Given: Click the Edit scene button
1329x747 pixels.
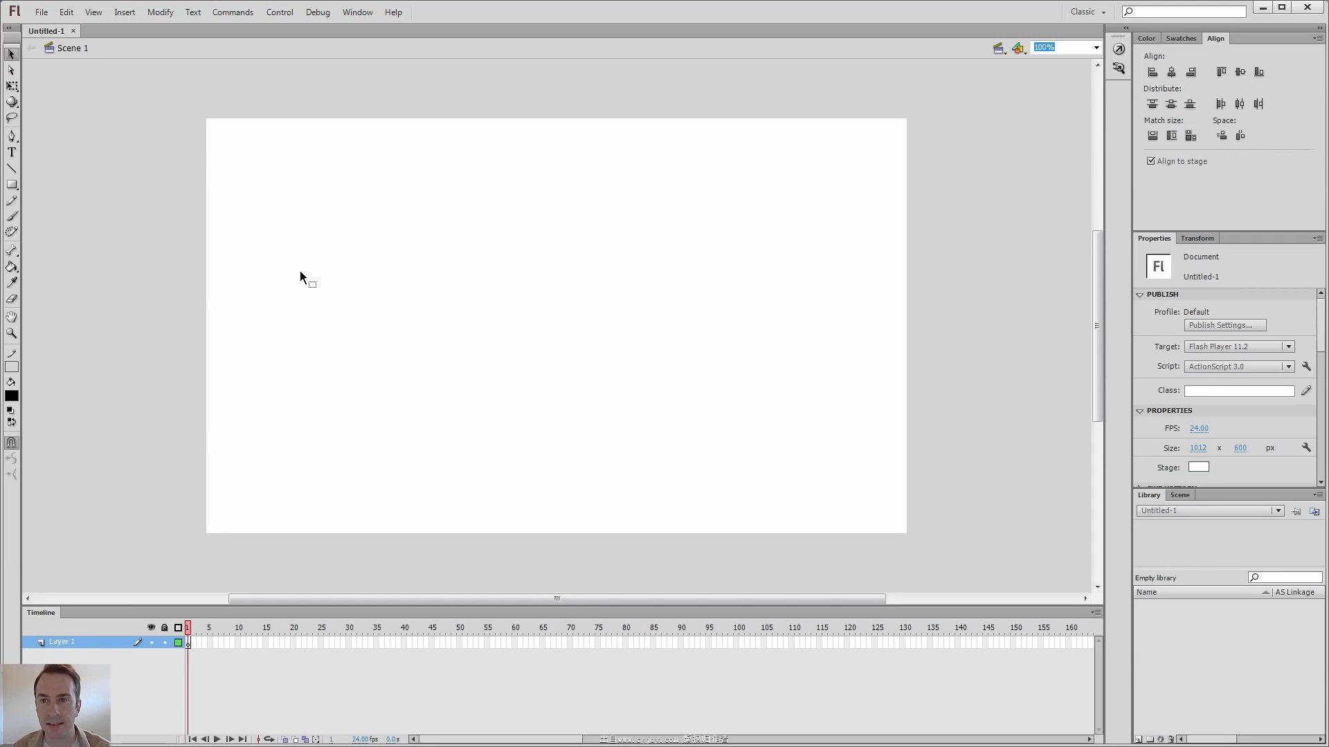Looking at the screenshot, I should [x=997, y=48].
